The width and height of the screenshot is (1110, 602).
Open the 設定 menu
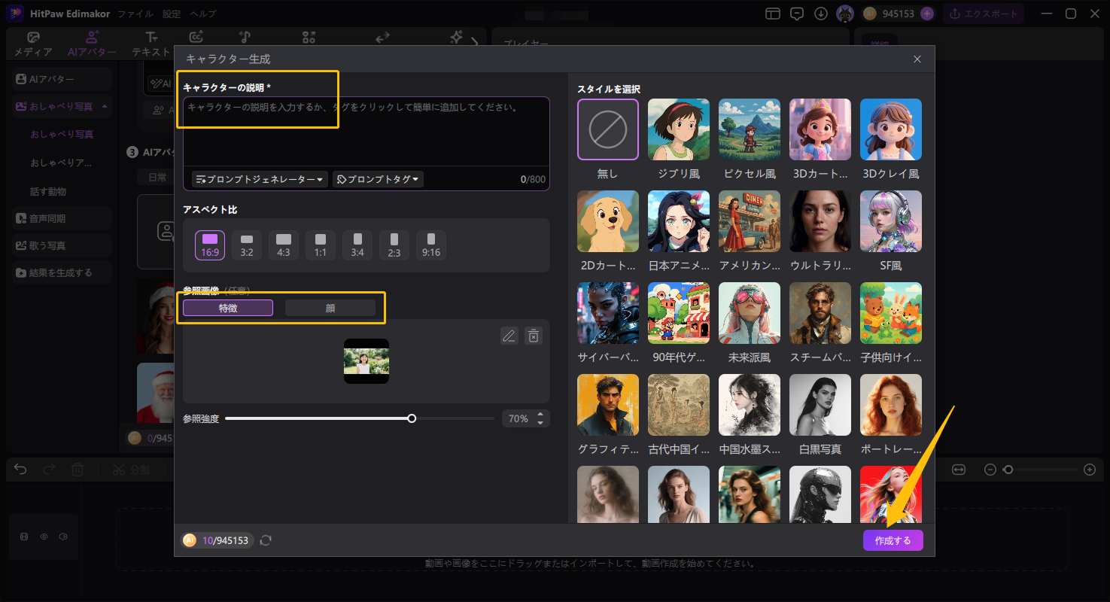[172, 14]
